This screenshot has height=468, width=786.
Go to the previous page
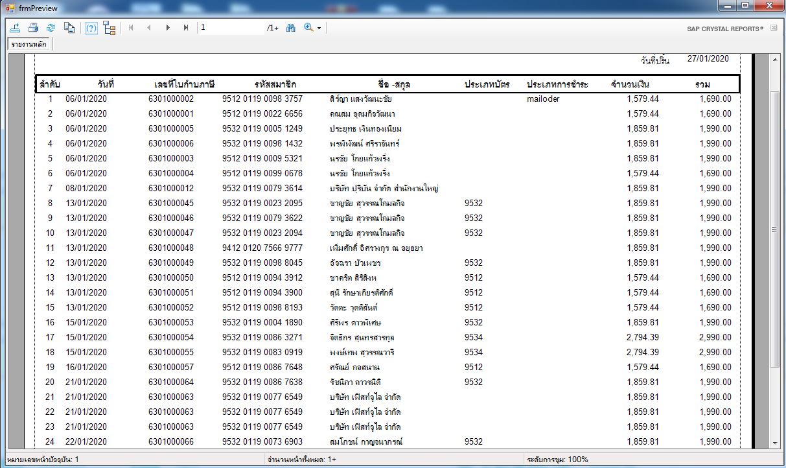click(149, 28)
